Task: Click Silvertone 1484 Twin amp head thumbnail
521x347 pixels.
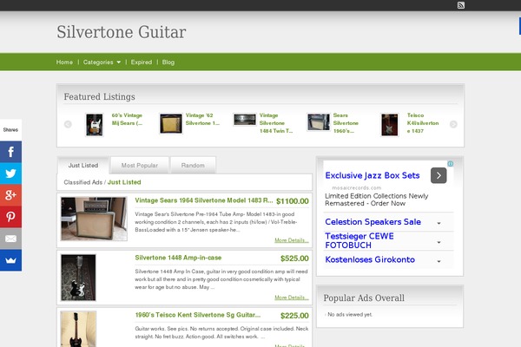Action: click(x=245, y=120)
